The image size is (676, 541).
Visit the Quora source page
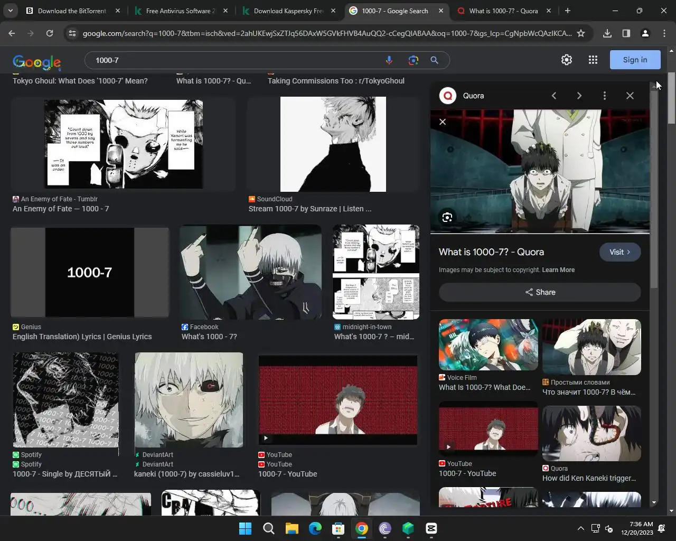tap(620, 252)
